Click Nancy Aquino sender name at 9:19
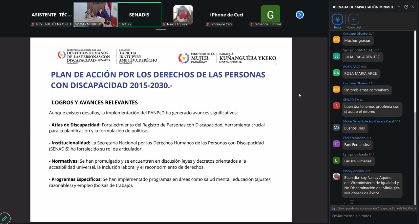Viewport: 419px width, 224px height. pos(353,171)
